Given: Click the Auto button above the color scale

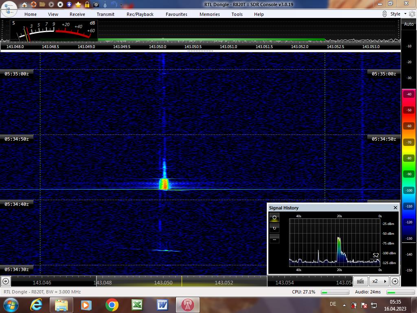Looking at the screenshot, I should pos(409,24).
